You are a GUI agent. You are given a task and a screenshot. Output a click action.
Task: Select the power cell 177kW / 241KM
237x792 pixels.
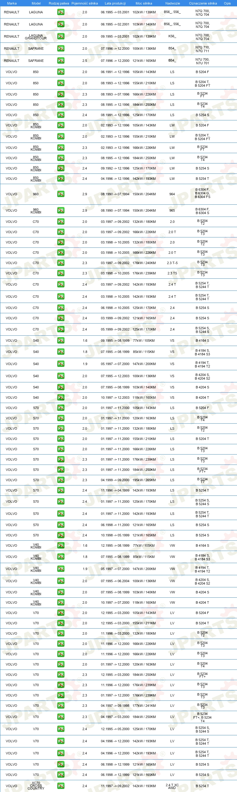click(x=144, y=706)
